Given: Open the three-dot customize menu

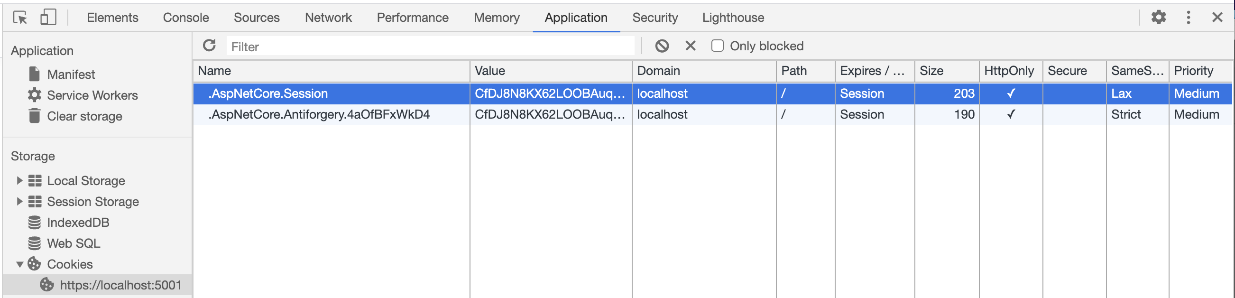Looking at the screenshot, I should click(1188, 17).
